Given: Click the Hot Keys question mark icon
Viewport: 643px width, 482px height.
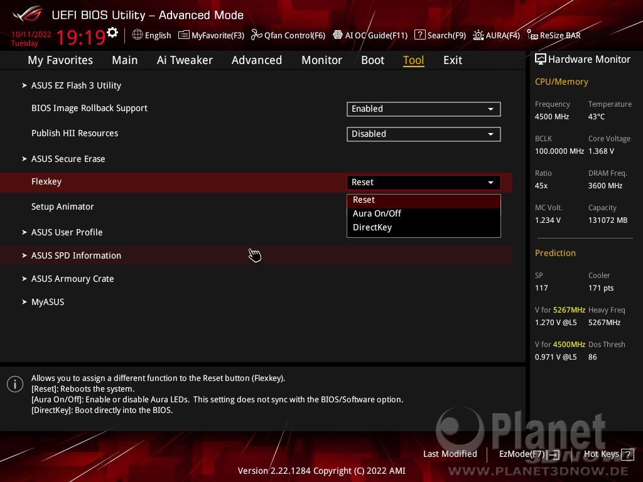Looking at the screenshot, I should (x=627, y=454).
